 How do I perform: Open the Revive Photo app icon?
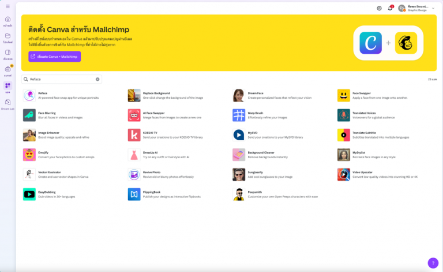(x=134, y=175)
